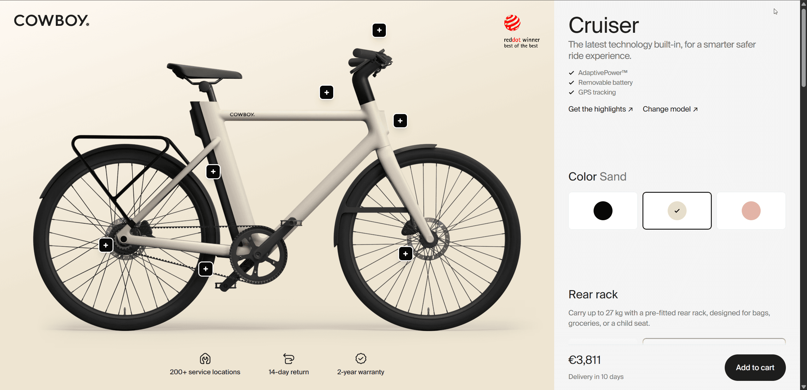807x390 pixels.
Task: Open the hotspot near the belt drive
Action: 206,269
